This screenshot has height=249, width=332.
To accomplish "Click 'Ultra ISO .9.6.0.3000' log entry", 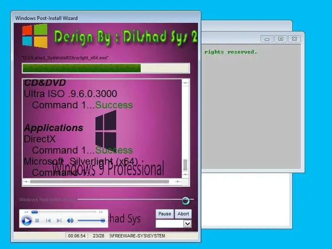I will pos(70,94).
